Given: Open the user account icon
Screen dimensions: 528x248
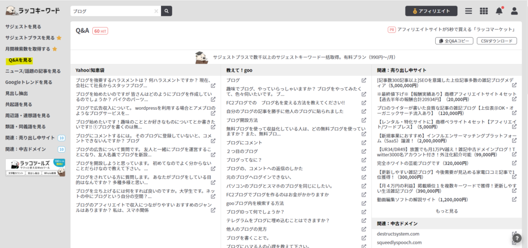Looking at the screenshot, I should point(514,11).
